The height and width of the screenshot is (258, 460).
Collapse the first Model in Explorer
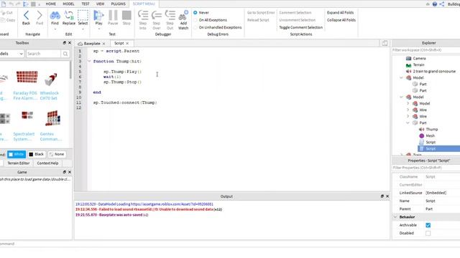click(401, 78)
